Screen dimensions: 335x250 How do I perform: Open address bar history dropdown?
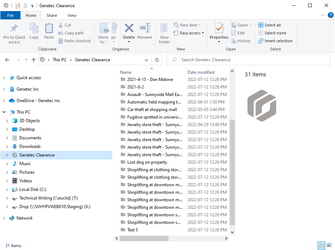coord(146,60)
